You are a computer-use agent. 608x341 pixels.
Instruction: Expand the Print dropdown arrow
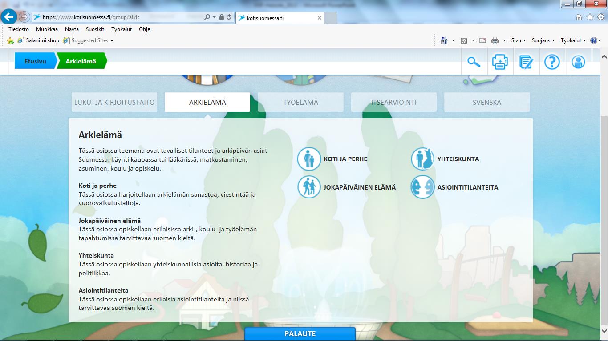504,40
